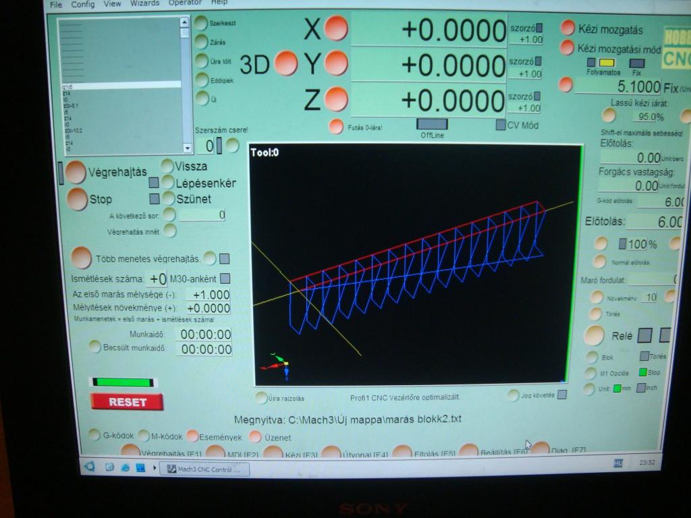Open the View menu
The height and width of the screenshot is (518, 691).
(x=113, y=3)
